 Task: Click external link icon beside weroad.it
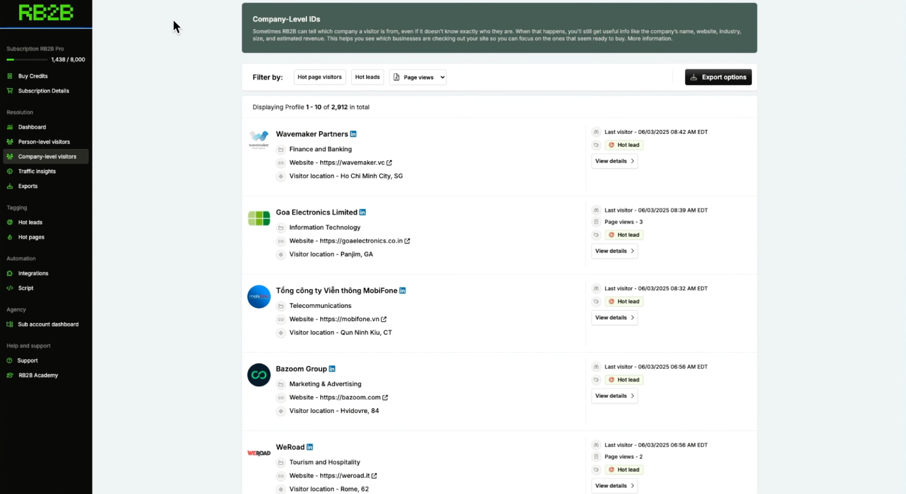[374, 475]
